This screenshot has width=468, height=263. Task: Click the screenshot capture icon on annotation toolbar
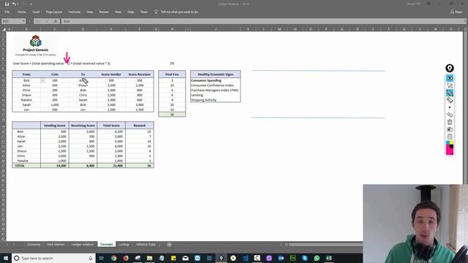coord(450,129)
